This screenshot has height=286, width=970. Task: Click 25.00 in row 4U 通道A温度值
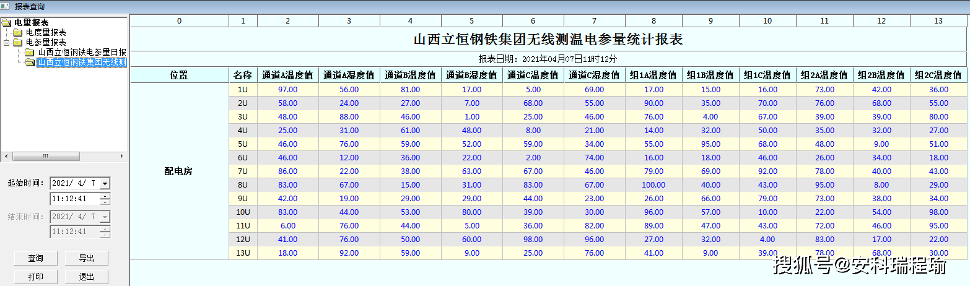pos(288,131)
